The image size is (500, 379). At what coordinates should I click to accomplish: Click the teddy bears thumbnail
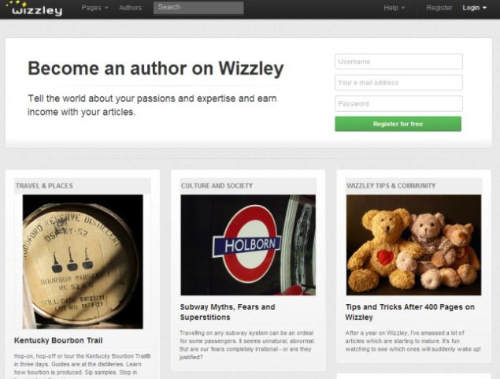click(413, 245)
